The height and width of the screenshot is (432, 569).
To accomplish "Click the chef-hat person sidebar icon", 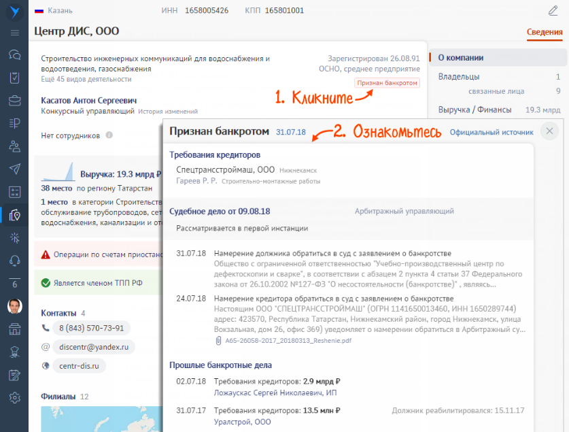I will (x=14, y=352).
